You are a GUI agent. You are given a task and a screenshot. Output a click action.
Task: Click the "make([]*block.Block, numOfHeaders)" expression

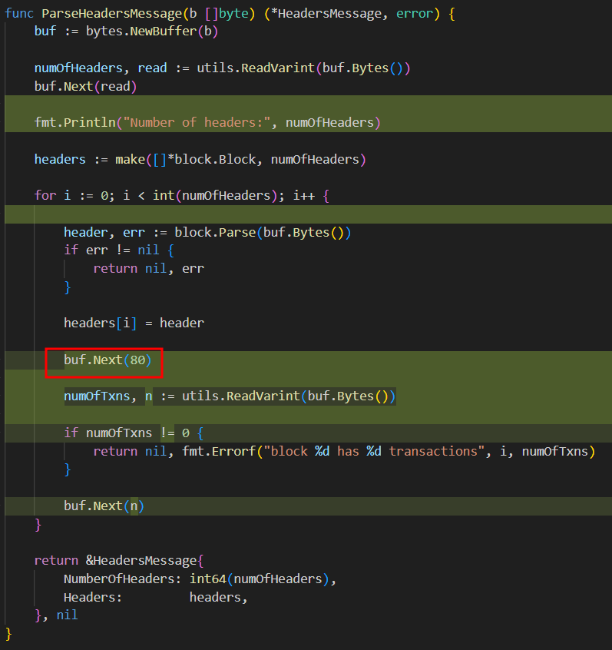(240, 160)
